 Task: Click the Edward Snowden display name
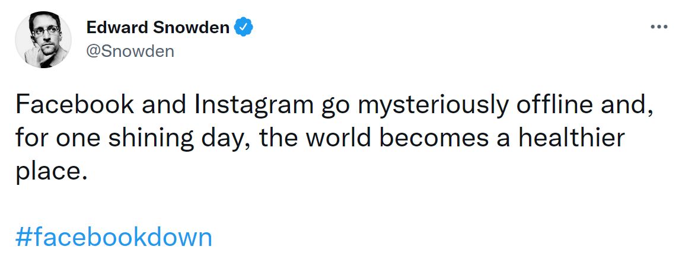[x=158, y=27]
